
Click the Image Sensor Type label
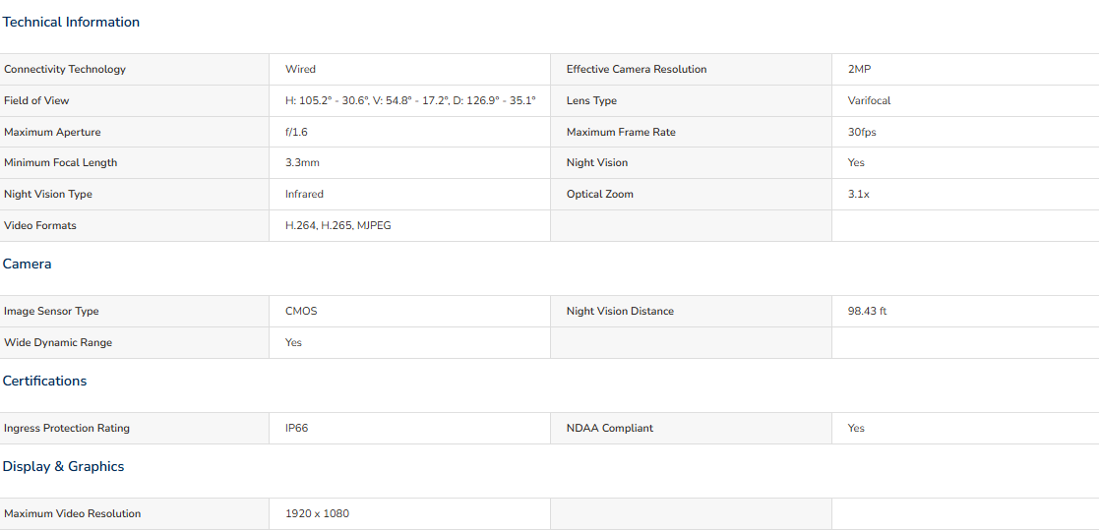pyautogui.click(x=52, y=311)
